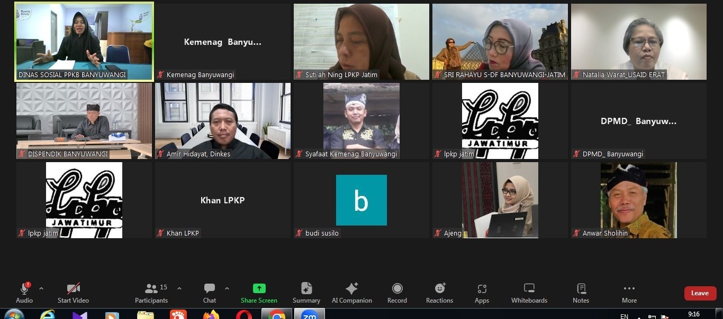Open the Participants options arrow
This screenshot has width=723, height=319.
pos(179,288)
